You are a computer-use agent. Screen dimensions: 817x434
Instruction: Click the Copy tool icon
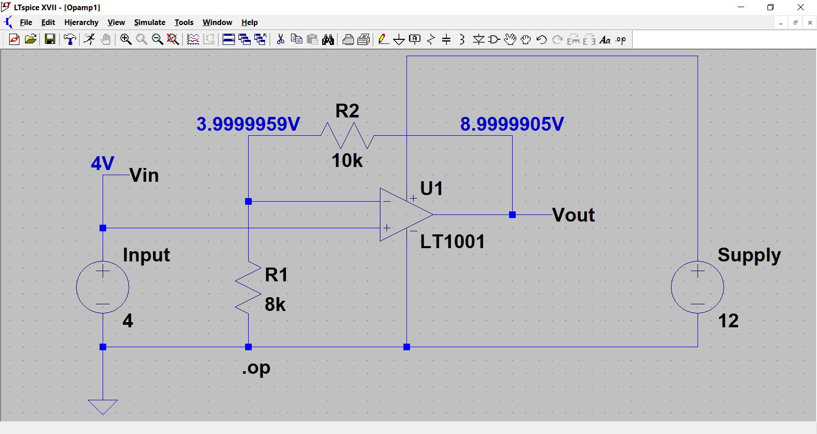[296, 39]
